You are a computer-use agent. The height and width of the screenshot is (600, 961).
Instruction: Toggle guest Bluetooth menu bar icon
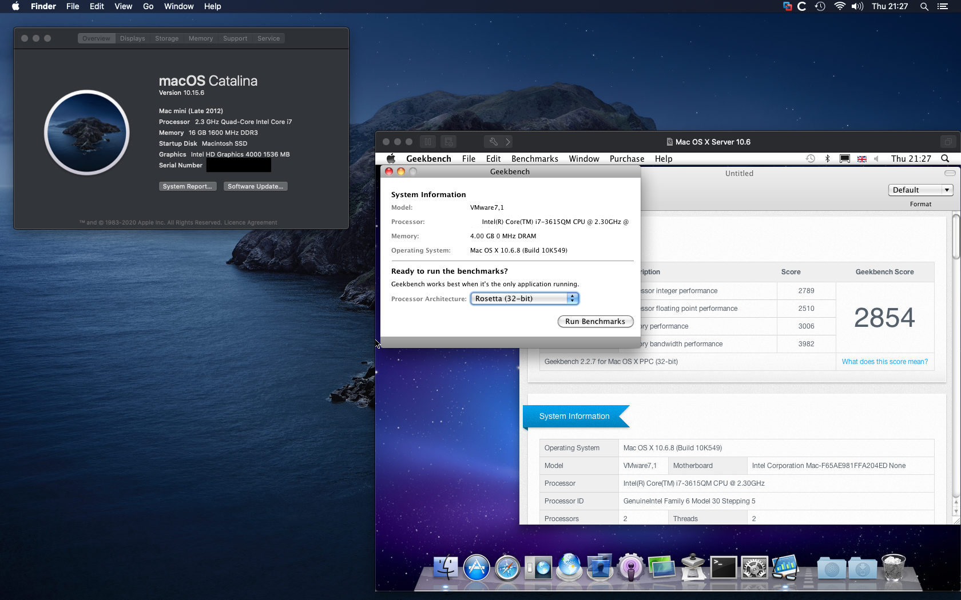(827, 159)
